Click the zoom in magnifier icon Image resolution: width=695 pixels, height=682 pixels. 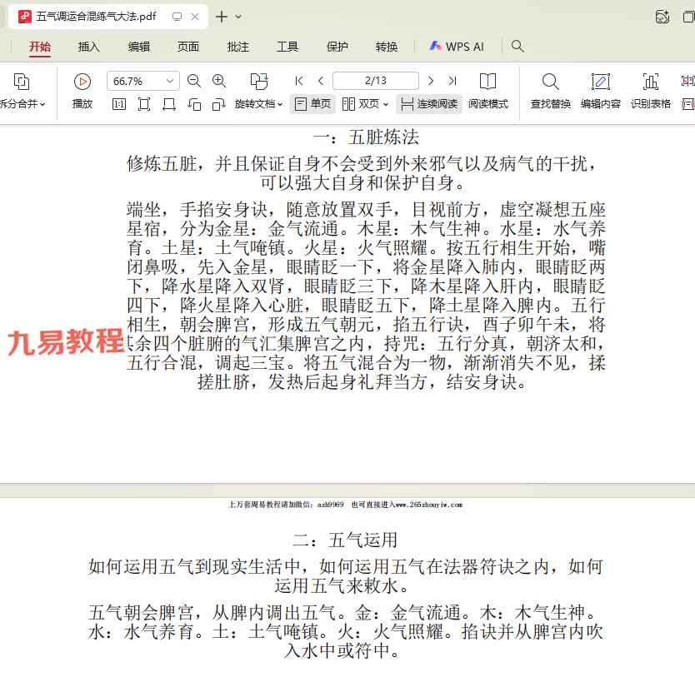click(x=219, y=81)
